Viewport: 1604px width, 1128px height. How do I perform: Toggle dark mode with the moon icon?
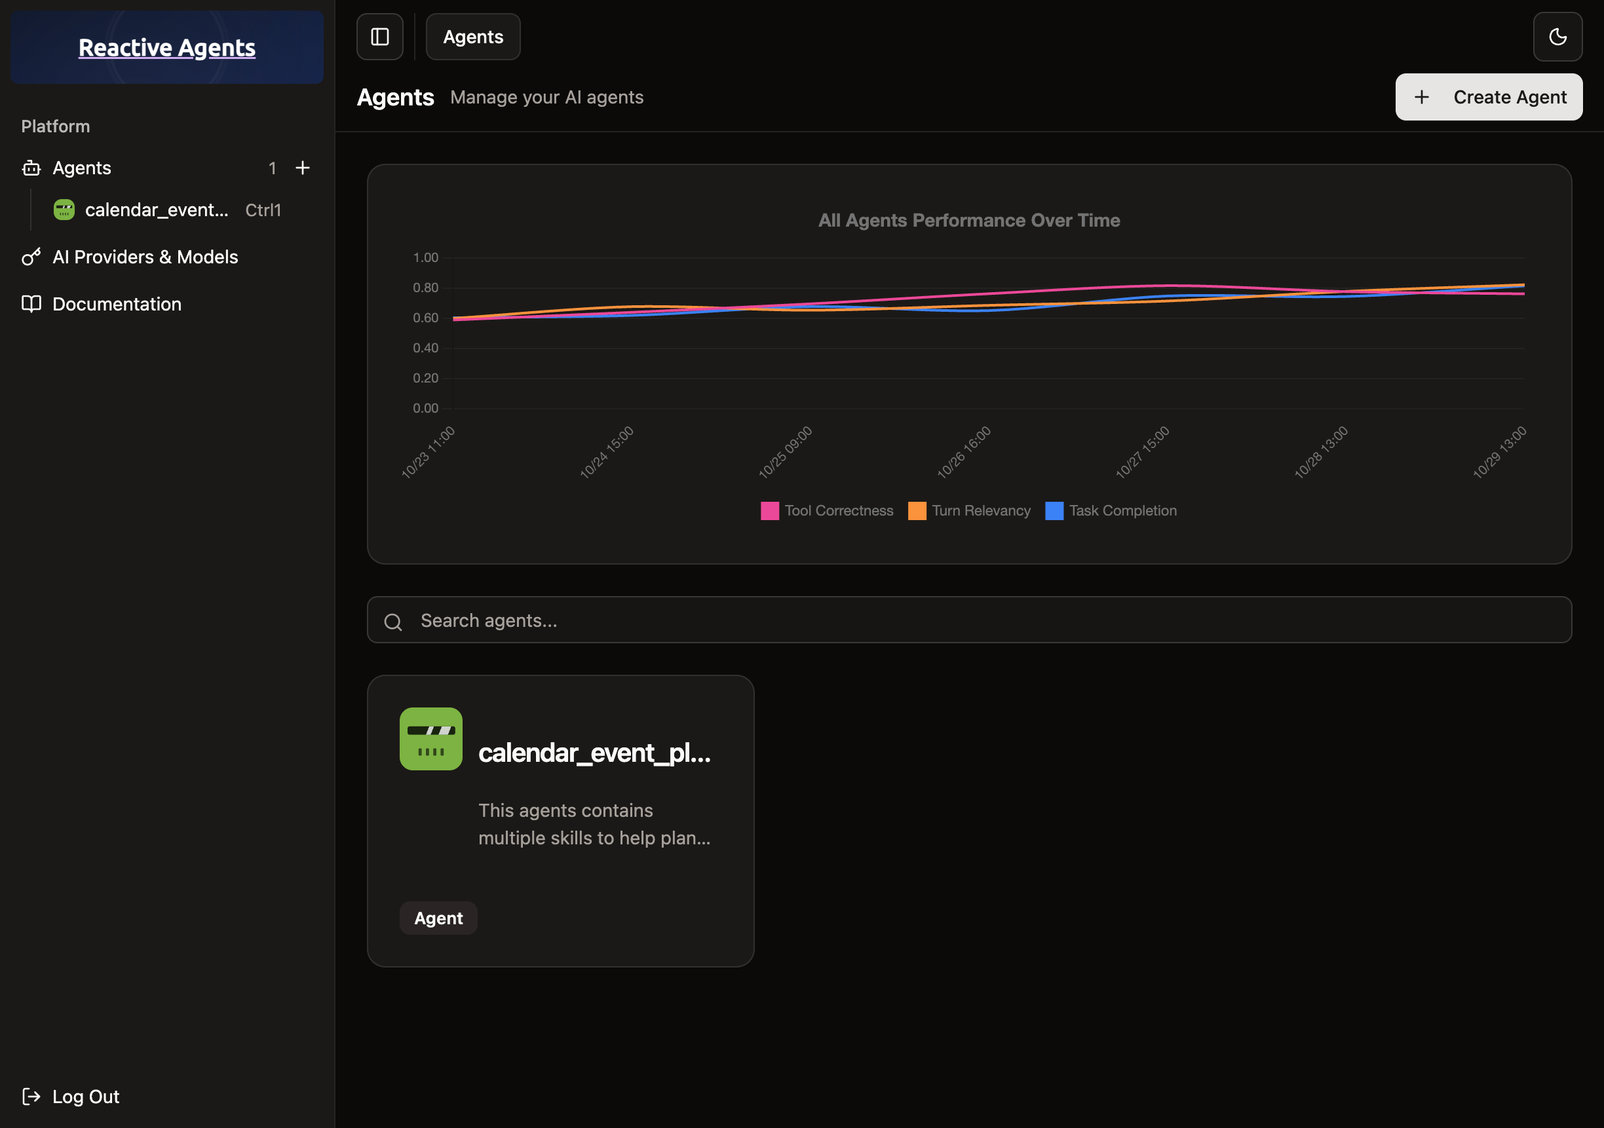tap(1558, 36)
